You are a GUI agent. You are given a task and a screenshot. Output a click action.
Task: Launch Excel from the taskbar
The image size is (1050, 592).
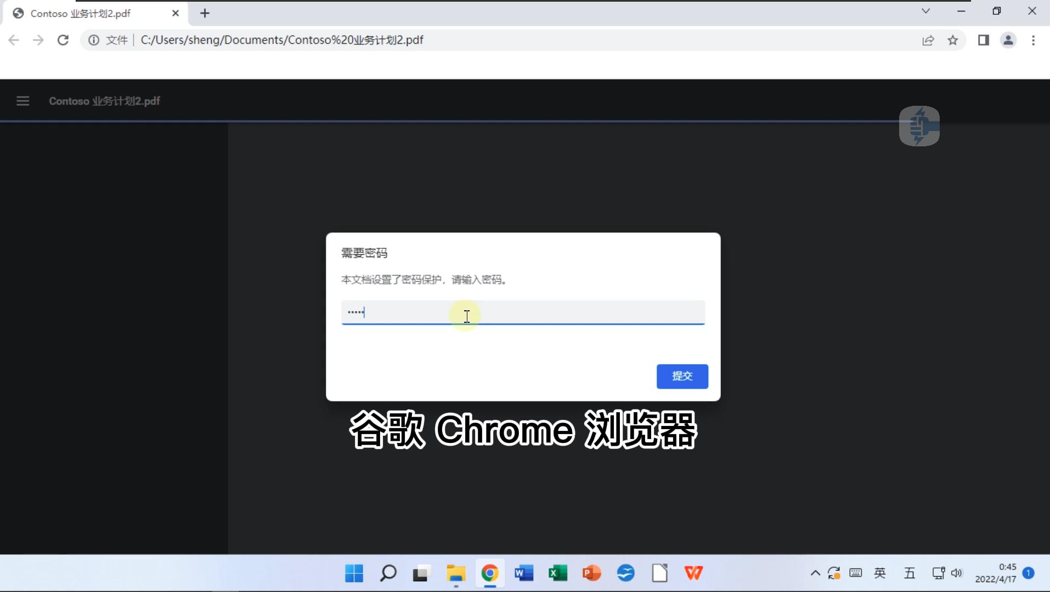tap(558, 573)
